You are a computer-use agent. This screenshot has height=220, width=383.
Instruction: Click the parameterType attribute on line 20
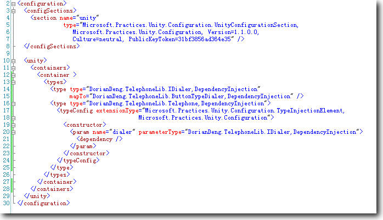coord(160,132)
